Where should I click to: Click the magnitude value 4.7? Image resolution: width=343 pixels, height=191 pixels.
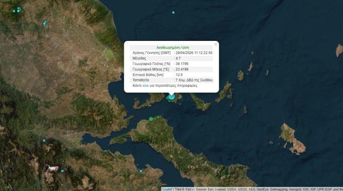click(x=178, y=58)
